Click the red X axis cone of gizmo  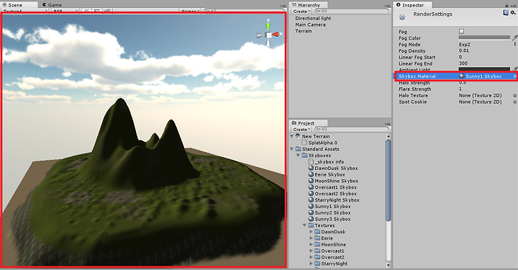click(276, 35)
